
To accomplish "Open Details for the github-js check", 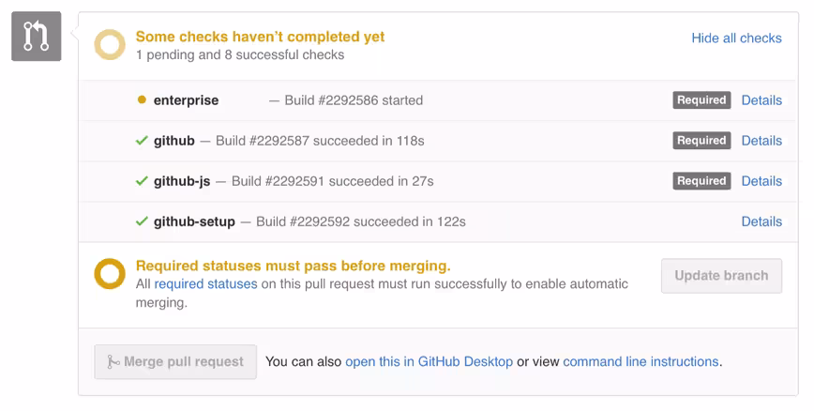I will [x=761, y=181].
